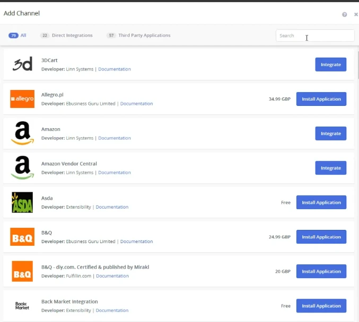Close the Add Channel dialog
359x322 pixels.
356,14
